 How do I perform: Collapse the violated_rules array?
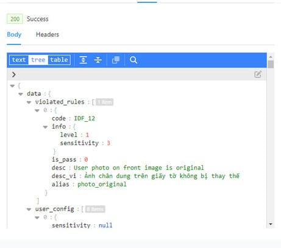[x=29, y=102]
